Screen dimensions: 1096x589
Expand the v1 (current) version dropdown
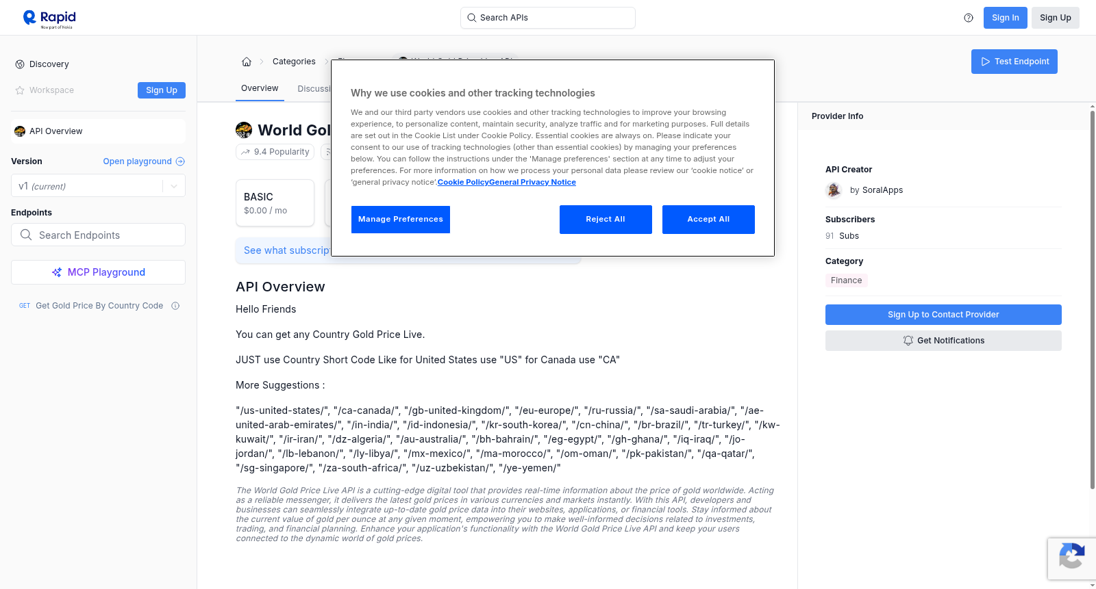(x=98, y=186)
